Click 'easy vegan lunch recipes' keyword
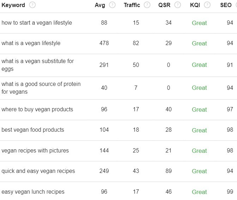Viewport: 237px width, 200px height. point(33,192)
